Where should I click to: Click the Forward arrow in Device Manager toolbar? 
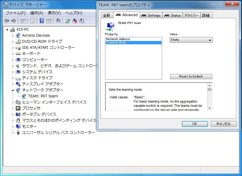point(14,21)
